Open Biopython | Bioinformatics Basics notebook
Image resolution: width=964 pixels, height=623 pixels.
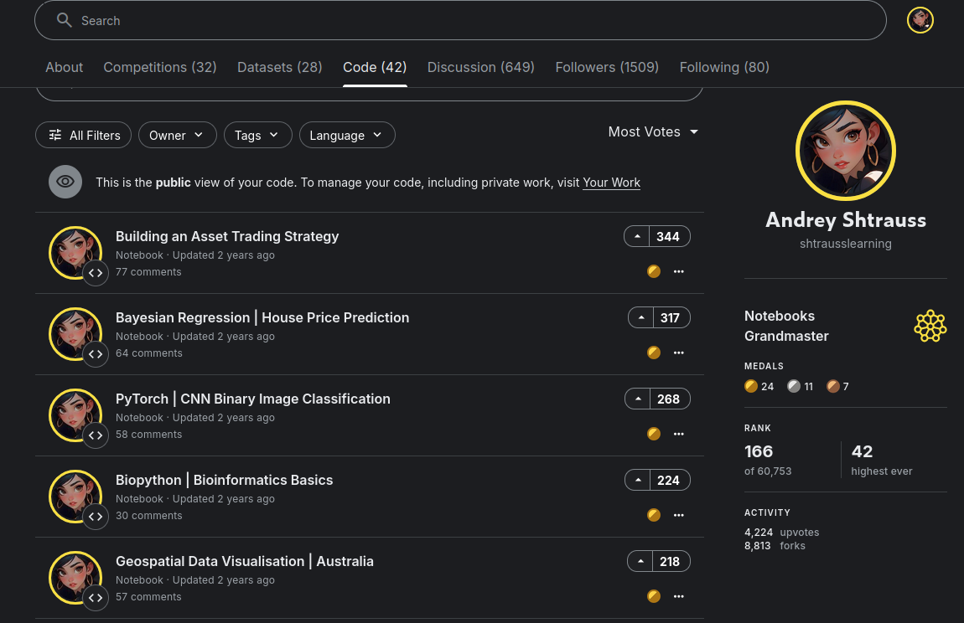pos(225,480)
